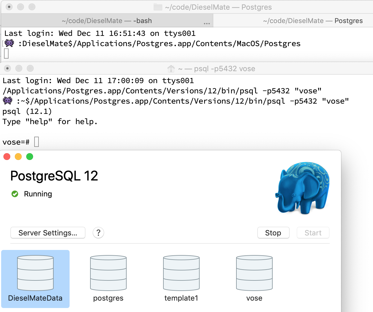Click the alien emoji prompt in DieselMate terminal
Screen dimensions: 373x312
[9, 43]
